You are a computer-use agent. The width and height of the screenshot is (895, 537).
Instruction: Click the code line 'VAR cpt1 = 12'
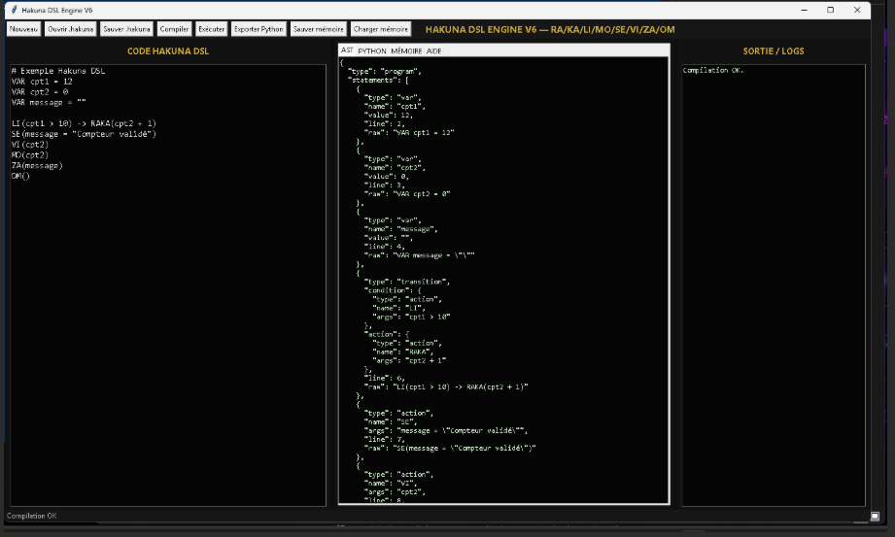point(42,82)
